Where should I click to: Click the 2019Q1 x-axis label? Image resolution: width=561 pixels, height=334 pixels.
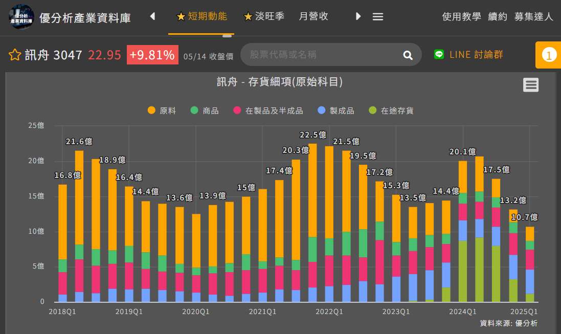point(129,311)
